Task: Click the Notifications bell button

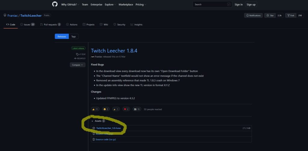Action: pos(253,16)
